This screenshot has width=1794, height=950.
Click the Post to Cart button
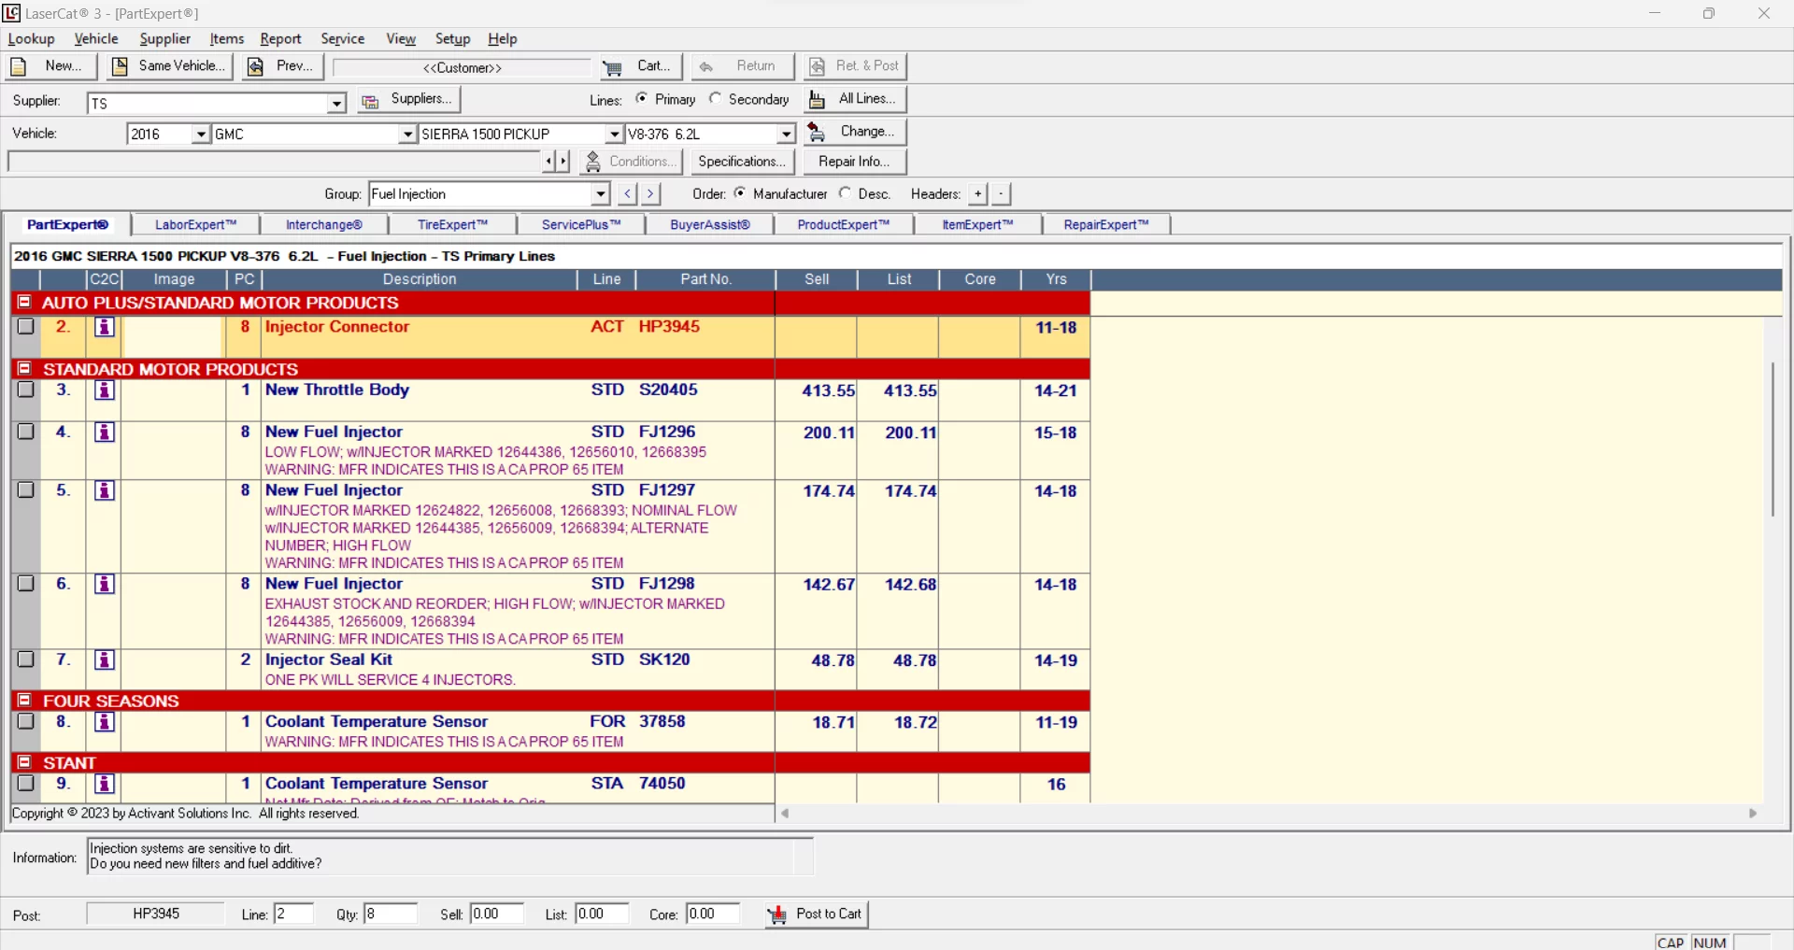click(x=816, y=915)
